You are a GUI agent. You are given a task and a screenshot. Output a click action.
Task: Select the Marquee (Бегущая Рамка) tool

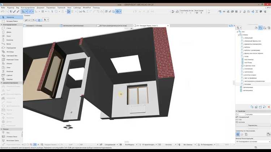coord(12,21)
